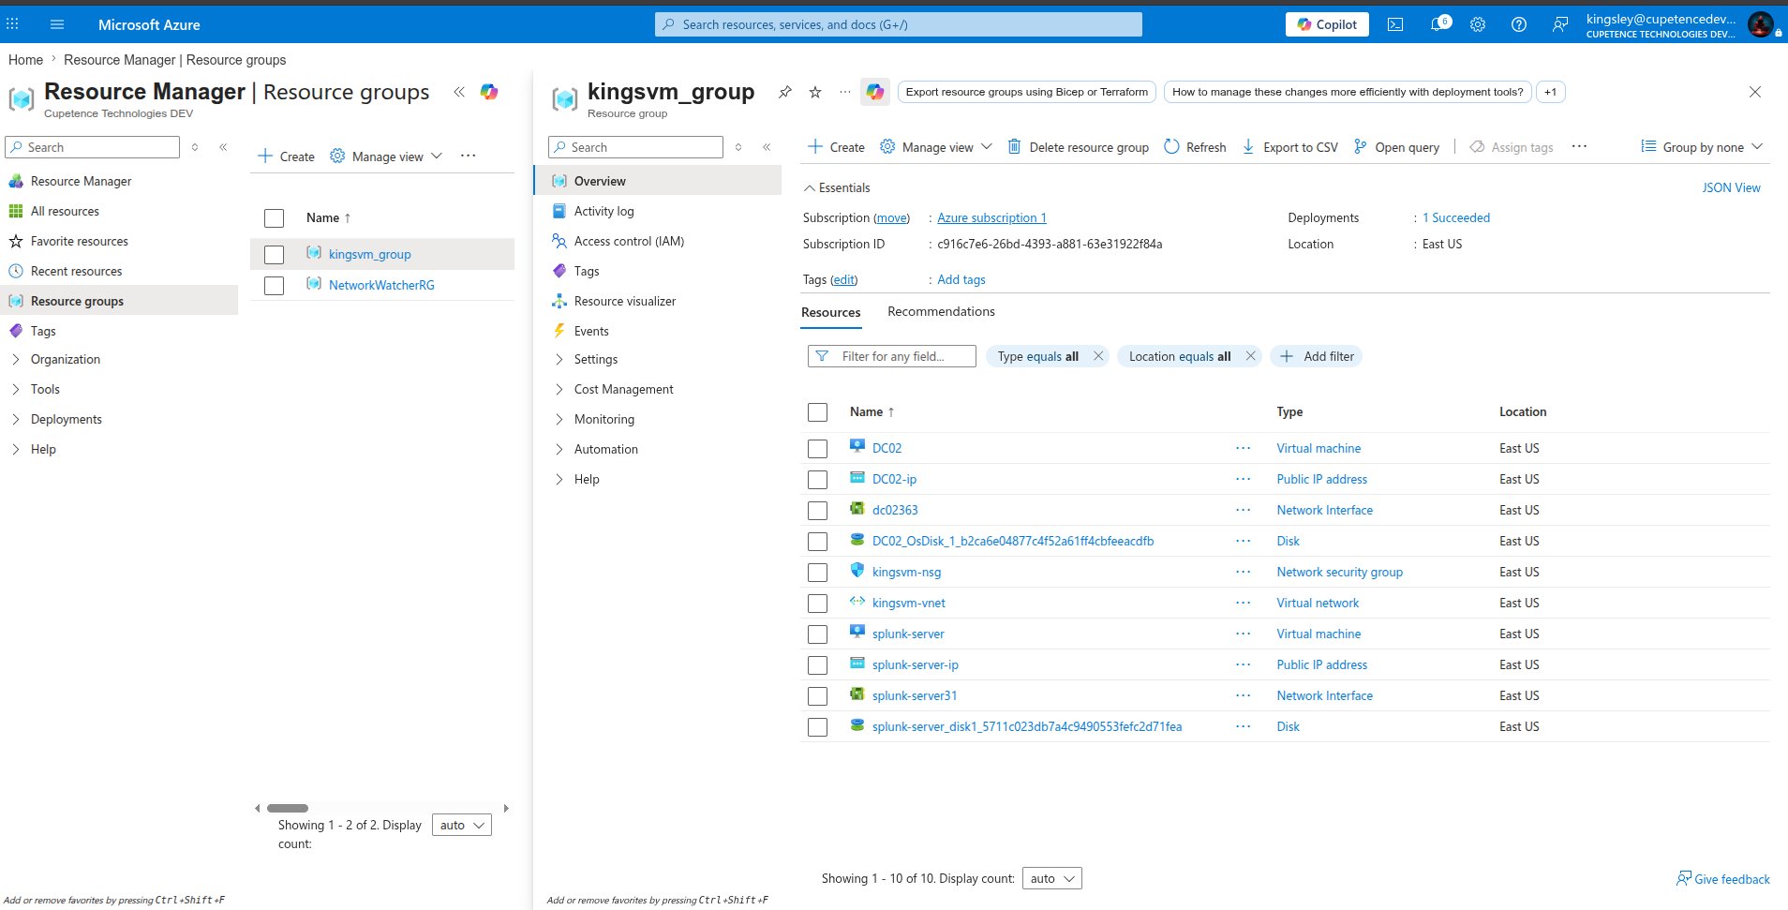The width and height of the screenshot is (1788, 910).
Task: Collapse the Resource Manager blade with double chevron
Action: point(459,92)
